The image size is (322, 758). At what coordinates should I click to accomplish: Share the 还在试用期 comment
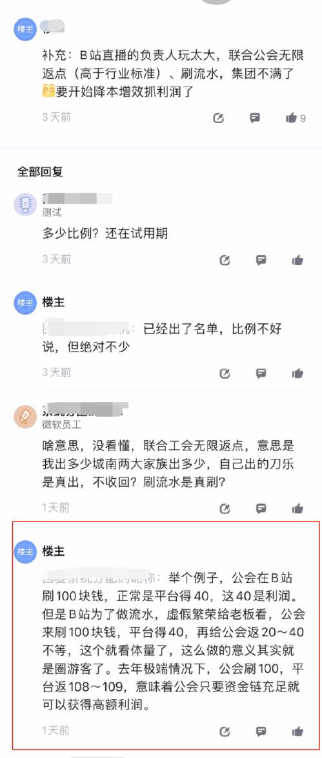tap(225, 260)
